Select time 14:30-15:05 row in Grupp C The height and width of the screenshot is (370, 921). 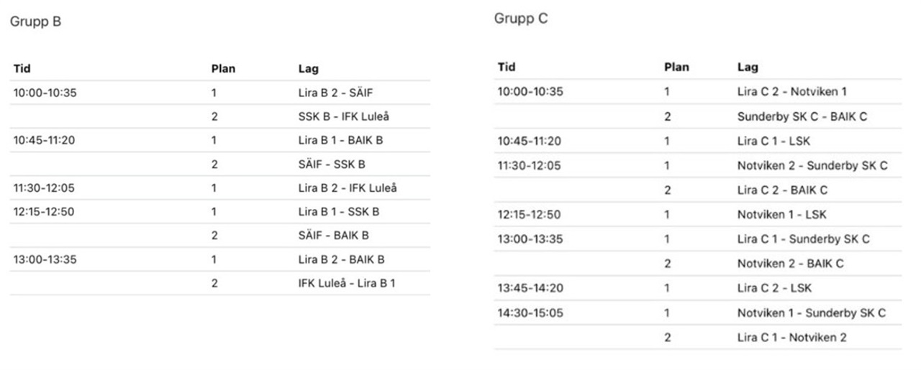[x=697, y=313]
